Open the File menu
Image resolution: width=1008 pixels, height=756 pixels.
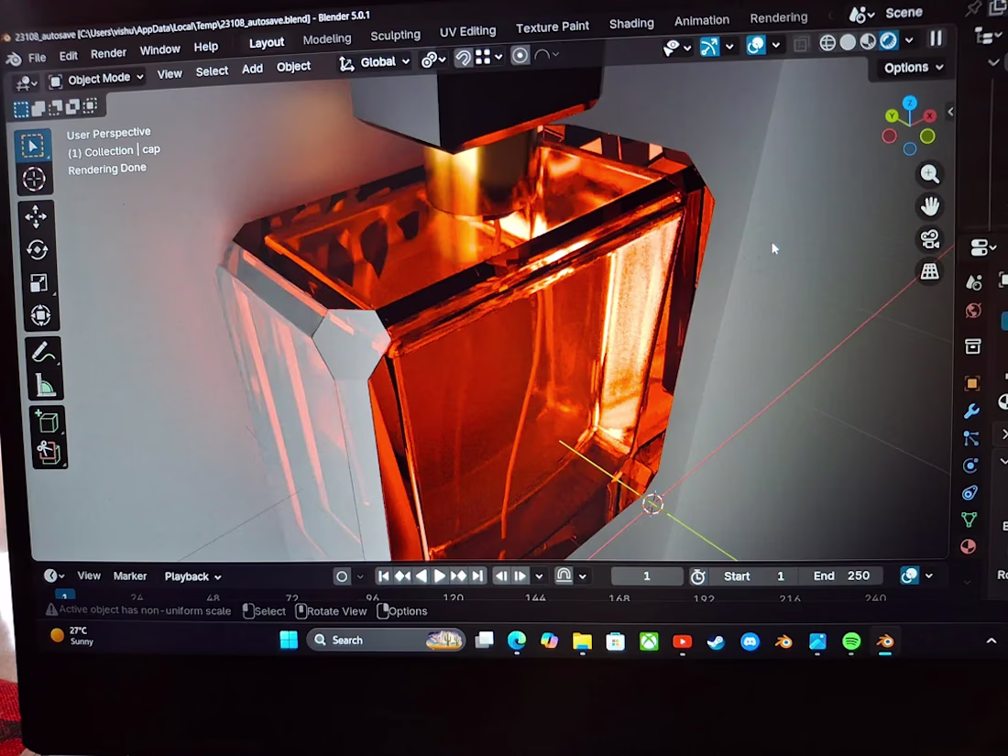coord(37,57)
